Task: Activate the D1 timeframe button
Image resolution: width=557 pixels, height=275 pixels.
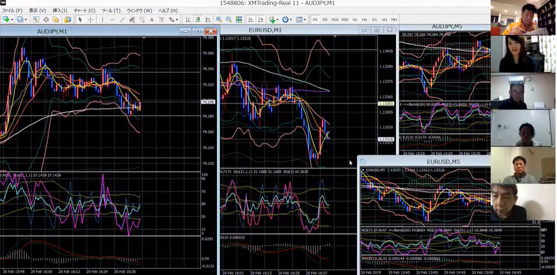Action: 374,19
